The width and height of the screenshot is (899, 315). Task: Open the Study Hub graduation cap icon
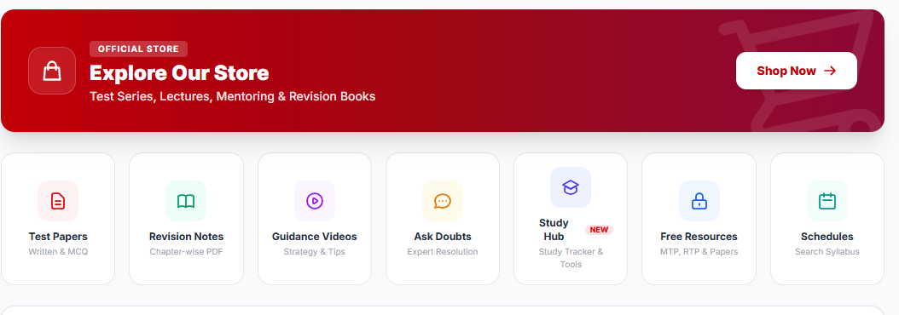(x=571, y=187)
